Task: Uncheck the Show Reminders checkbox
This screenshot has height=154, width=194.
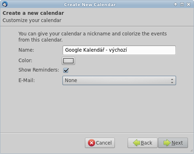Action: click(x=66, y=70)
